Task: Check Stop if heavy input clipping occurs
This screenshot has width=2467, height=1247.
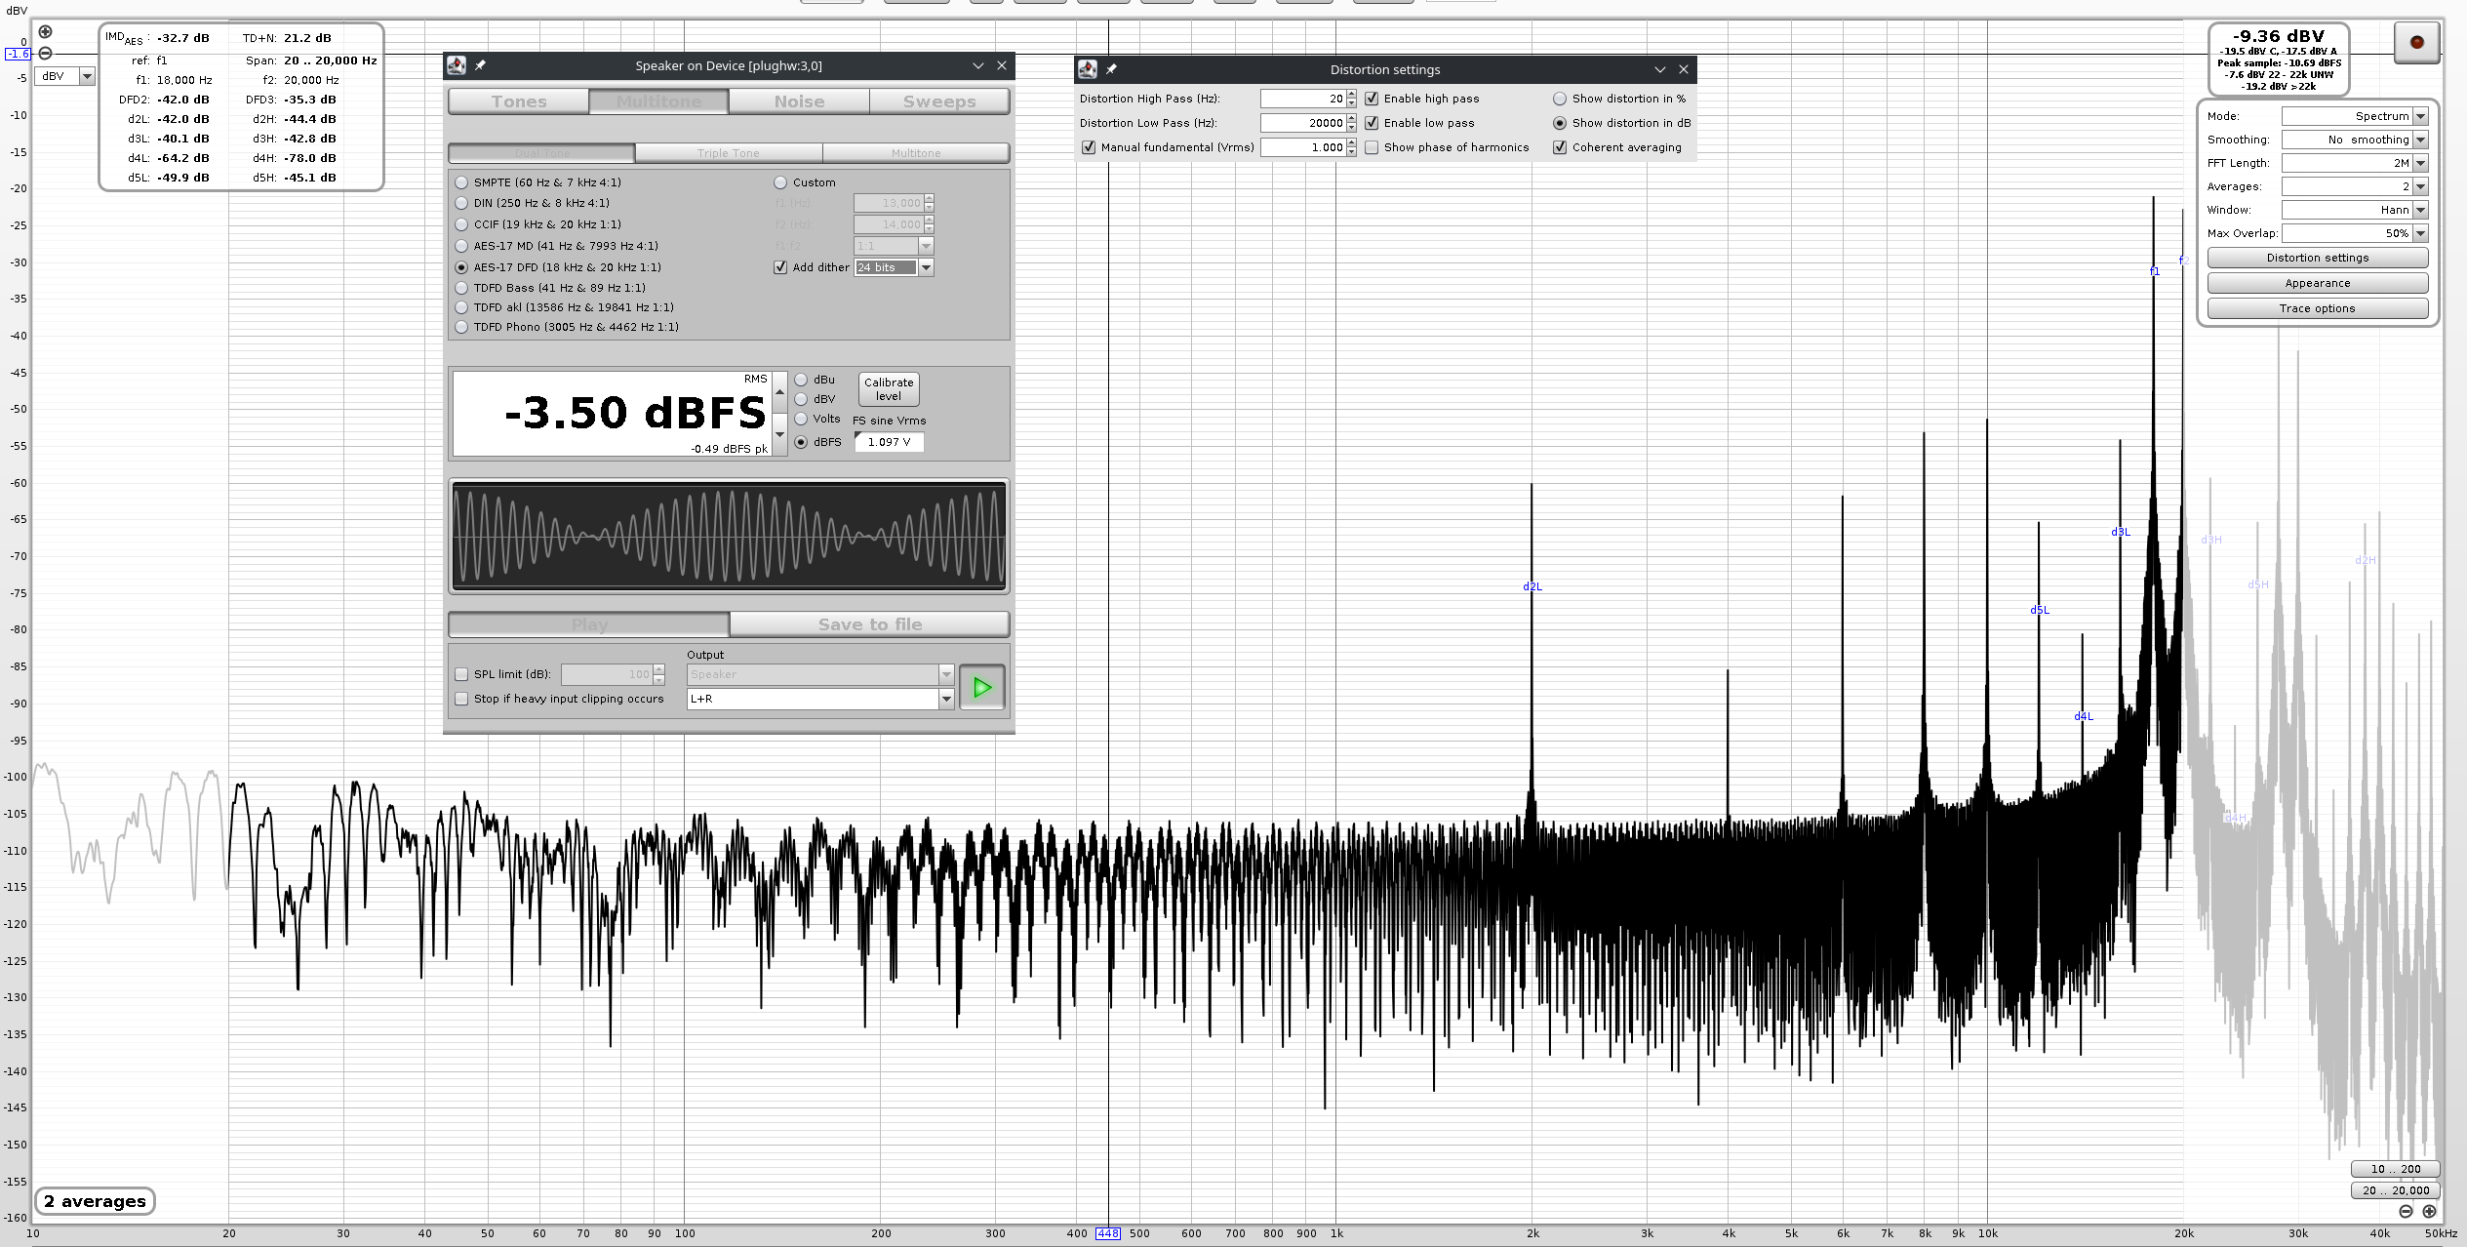Action: tap(461, 699)
